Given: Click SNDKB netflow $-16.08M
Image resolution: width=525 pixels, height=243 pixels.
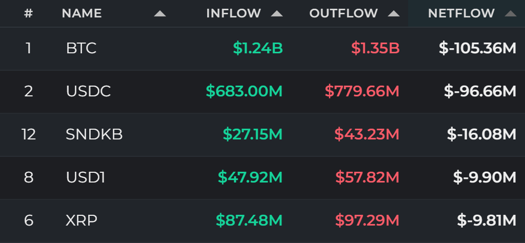Looking at the screenshot, I should [482, 134].
